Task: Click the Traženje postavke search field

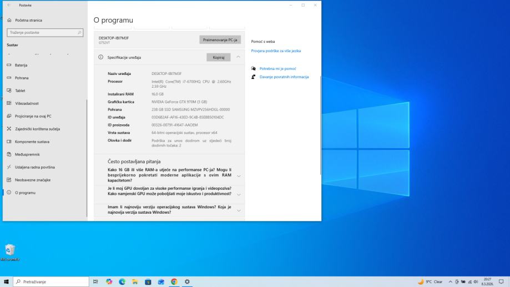Action: pos(45,33)
